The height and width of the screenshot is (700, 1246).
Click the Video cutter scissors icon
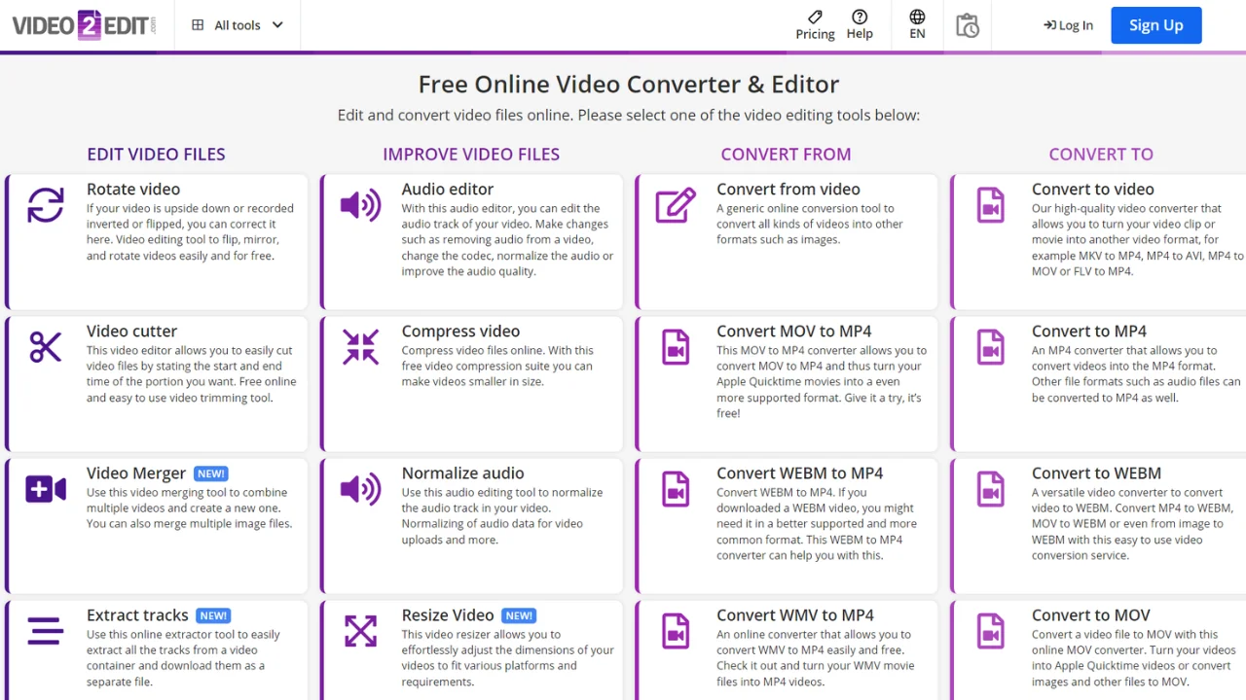[46, 347]
